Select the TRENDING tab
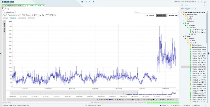 [13, 18]
